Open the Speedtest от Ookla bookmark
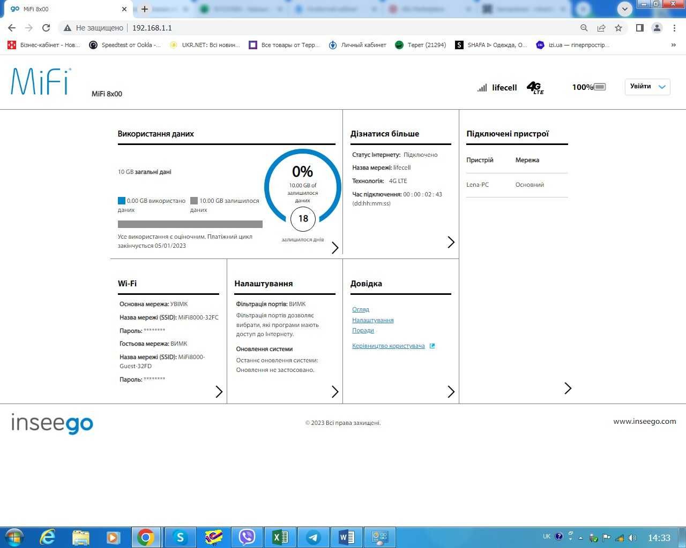Image resolution: width=686 pixels, height=548 pixels. 125,45
